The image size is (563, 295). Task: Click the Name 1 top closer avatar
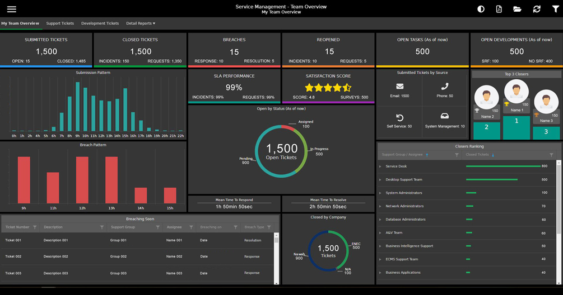coord(516,91)
